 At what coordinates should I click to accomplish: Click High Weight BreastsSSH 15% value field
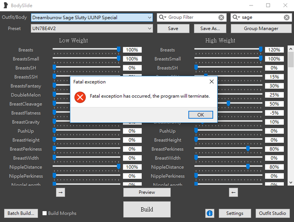274,77
